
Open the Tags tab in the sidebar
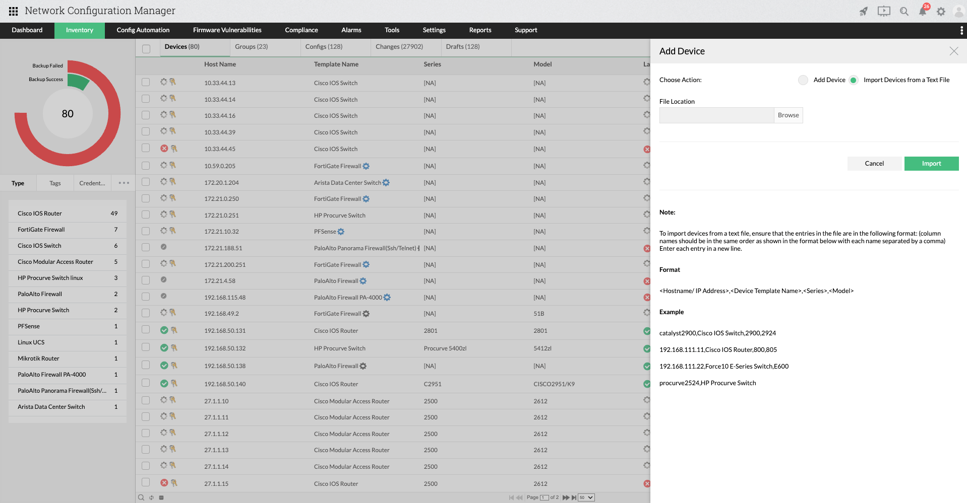coord(55,183)
